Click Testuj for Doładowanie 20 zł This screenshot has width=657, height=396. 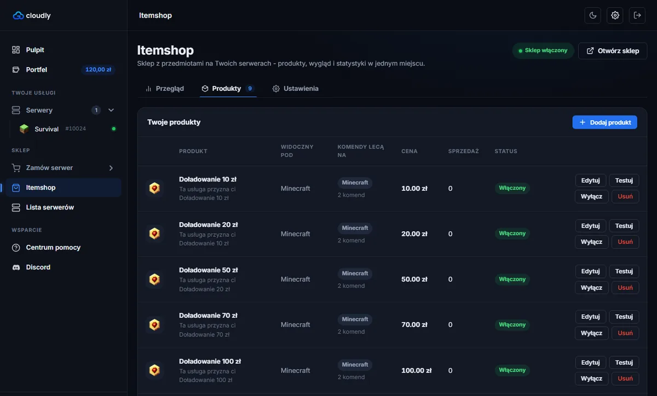[624, 226]
